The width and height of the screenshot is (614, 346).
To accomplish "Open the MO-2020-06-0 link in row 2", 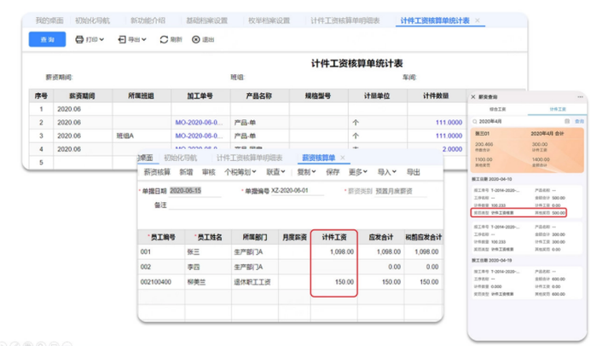I will (x=199, y=123).
